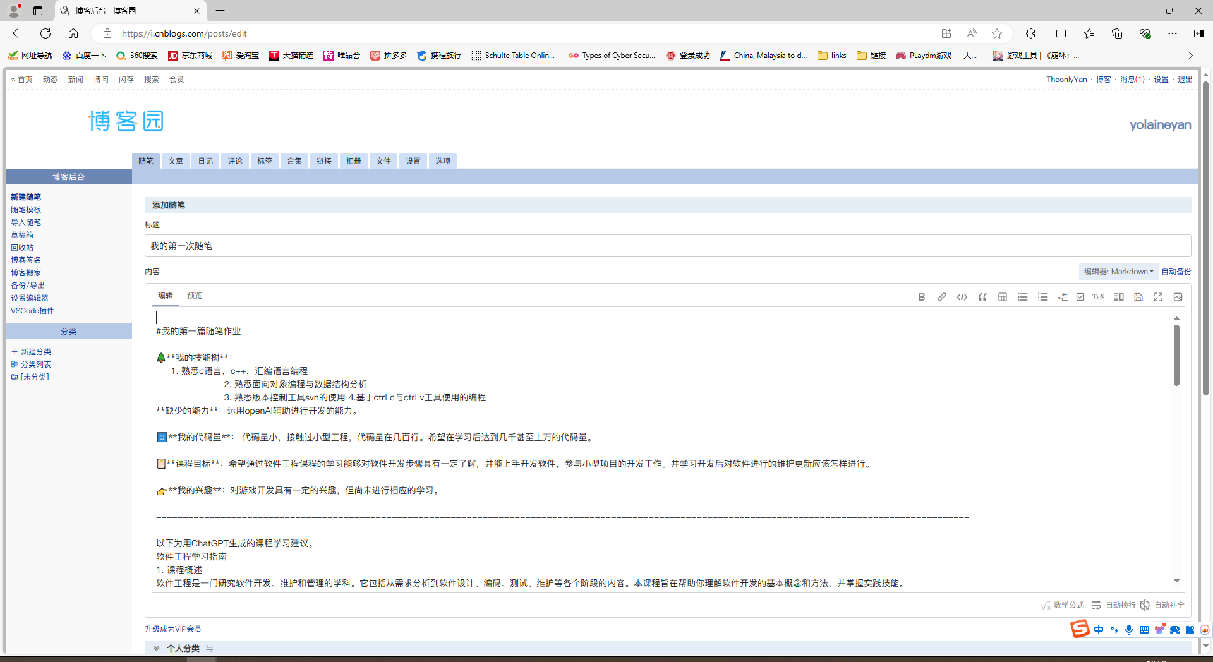This screenshot has height=662, width=1213.
Task: Insert a table with the table icon
Action: pos(1003,297)
